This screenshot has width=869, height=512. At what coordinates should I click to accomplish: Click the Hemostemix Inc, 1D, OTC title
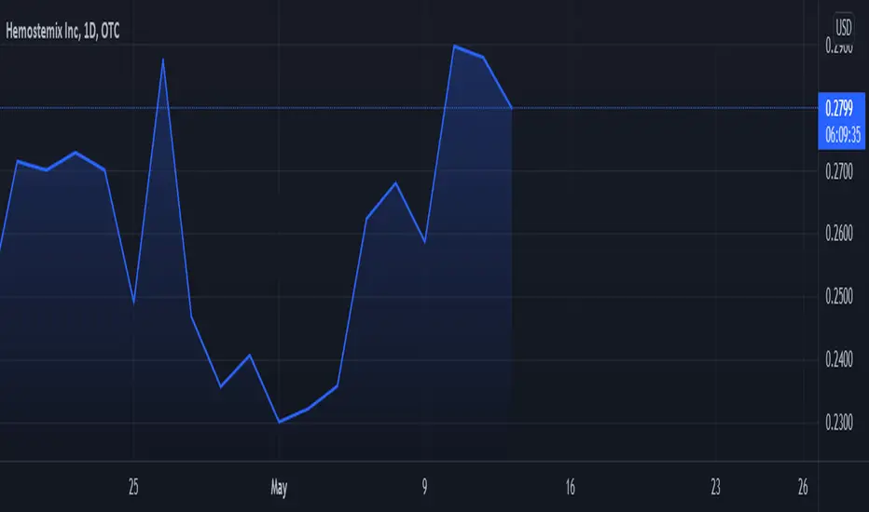point(62,31)
